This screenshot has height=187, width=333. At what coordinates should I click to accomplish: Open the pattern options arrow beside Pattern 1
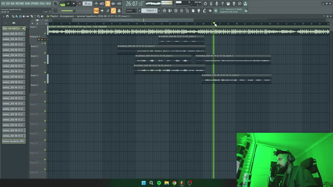139,11
